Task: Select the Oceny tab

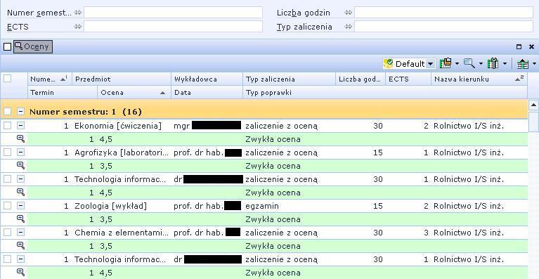Action: (33, 46)
